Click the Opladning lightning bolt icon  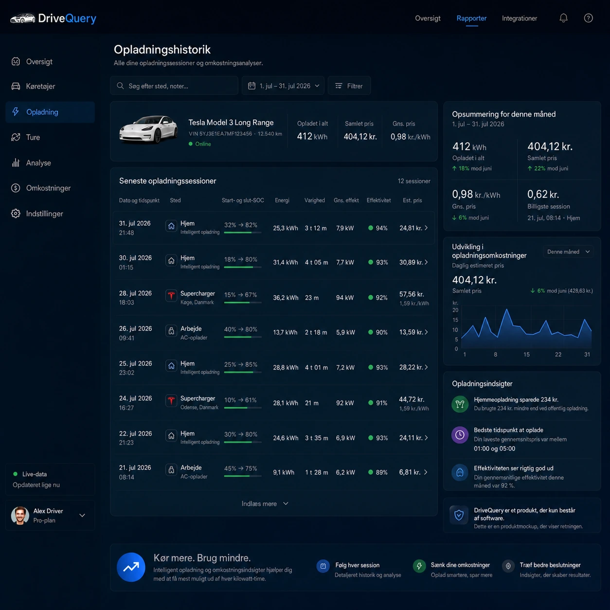(16, 112)
